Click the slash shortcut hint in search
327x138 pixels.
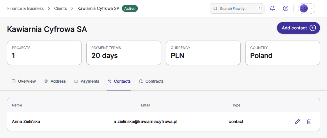259,8
